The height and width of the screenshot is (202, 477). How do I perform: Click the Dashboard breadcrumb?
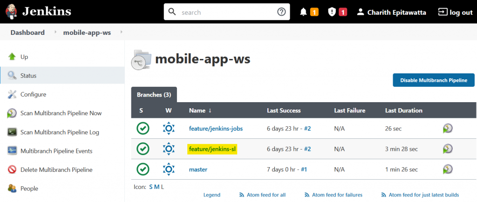point(27,32)
